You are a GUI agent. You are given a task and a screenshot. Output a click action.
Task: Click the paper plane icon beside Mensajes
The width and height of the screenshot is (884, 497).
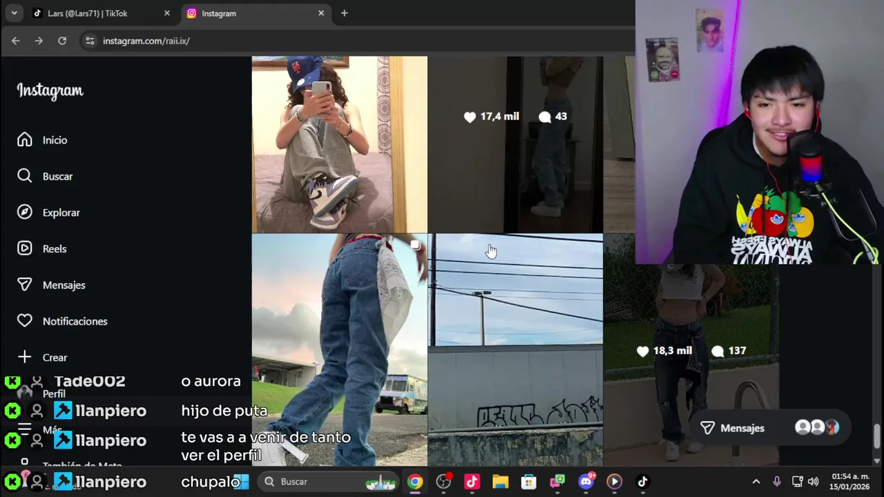pos(25,285)
